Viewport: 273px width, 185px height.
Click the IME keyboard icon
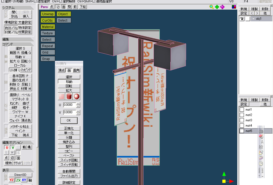pyautogui.click(x=261, y=131)
